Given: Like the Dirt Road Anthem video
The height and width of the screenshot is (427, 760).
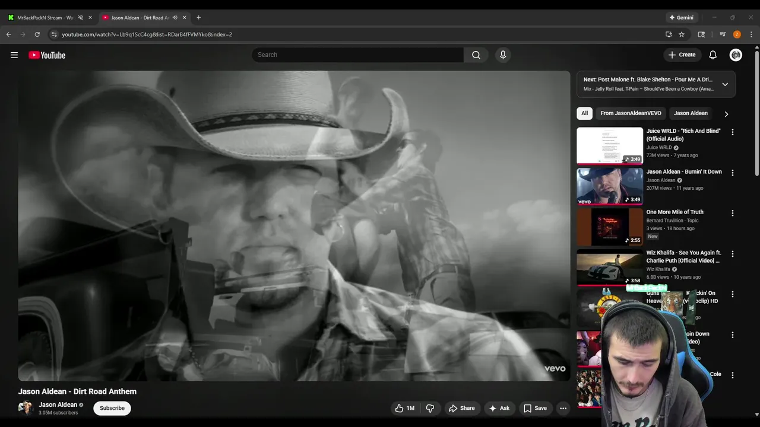Looking at the screenshot, I should click(405, 408).
